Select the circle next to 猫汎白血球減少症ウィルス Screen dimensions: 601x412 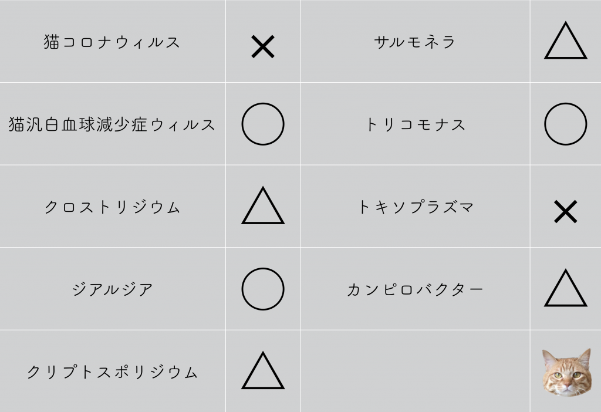pyautogui.click(x=263, y=124)
